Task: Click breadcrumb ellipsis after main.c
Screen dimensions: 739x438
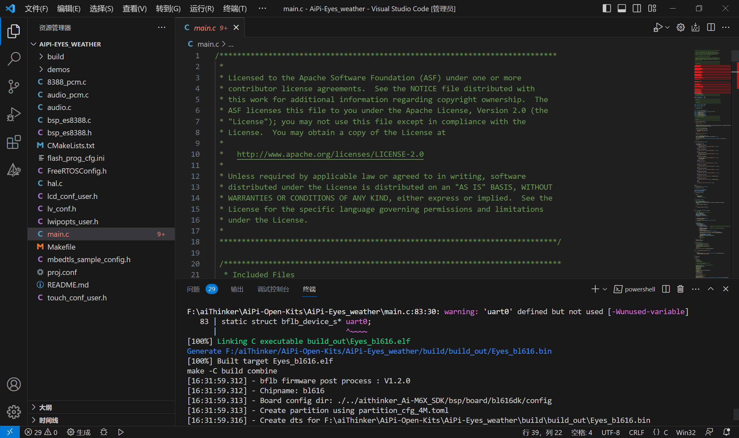Action: (231, 44)
